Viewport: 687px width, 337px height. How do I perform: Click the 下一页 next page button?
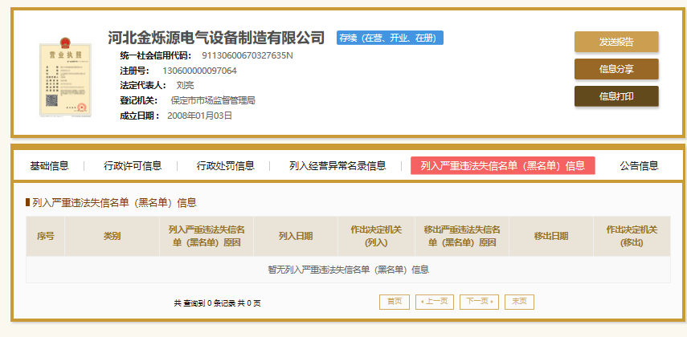coord(479,302)
